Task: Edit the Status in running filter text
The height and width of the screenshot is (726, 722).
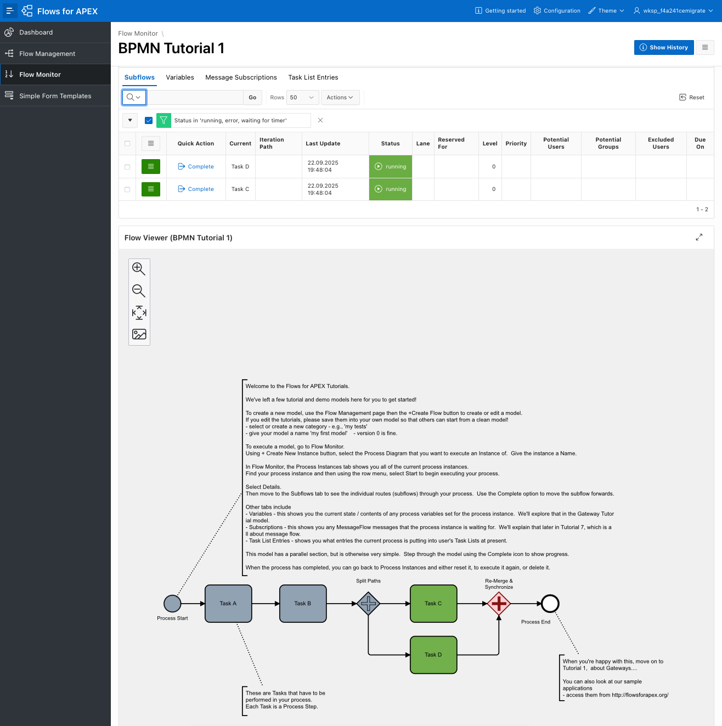Action: click(x=230, y=121)
